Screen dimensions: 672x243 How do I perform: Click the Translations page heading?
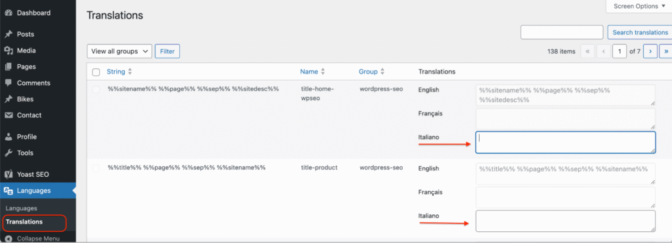[115, 16]
